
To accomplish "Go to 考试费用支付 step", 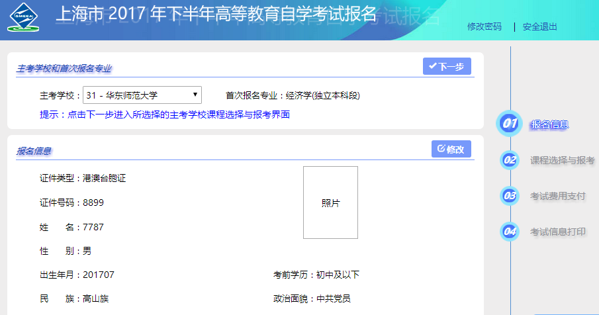I will [x=557, y=196].
